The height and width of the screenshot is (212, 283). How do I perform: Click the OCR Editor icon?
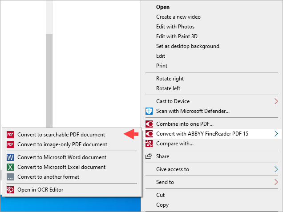(10, 190)
